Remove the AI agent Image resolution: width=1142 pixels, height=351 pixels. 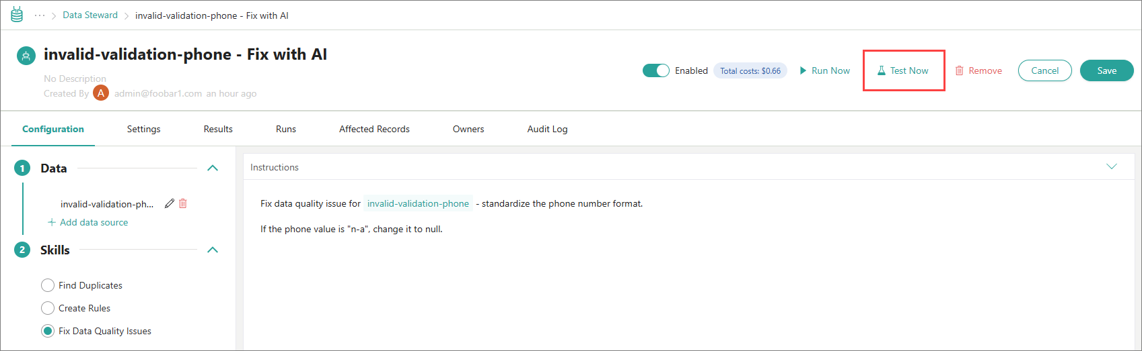click(x=978, y=70)
